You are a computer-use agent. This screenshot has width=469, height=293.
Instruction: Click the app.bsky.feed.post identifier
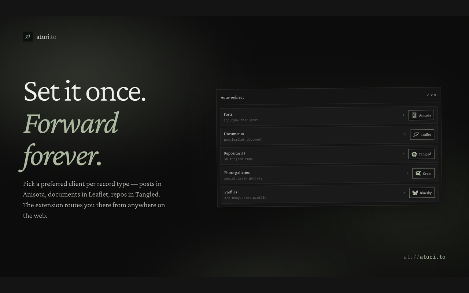click(x=241, y=120)
